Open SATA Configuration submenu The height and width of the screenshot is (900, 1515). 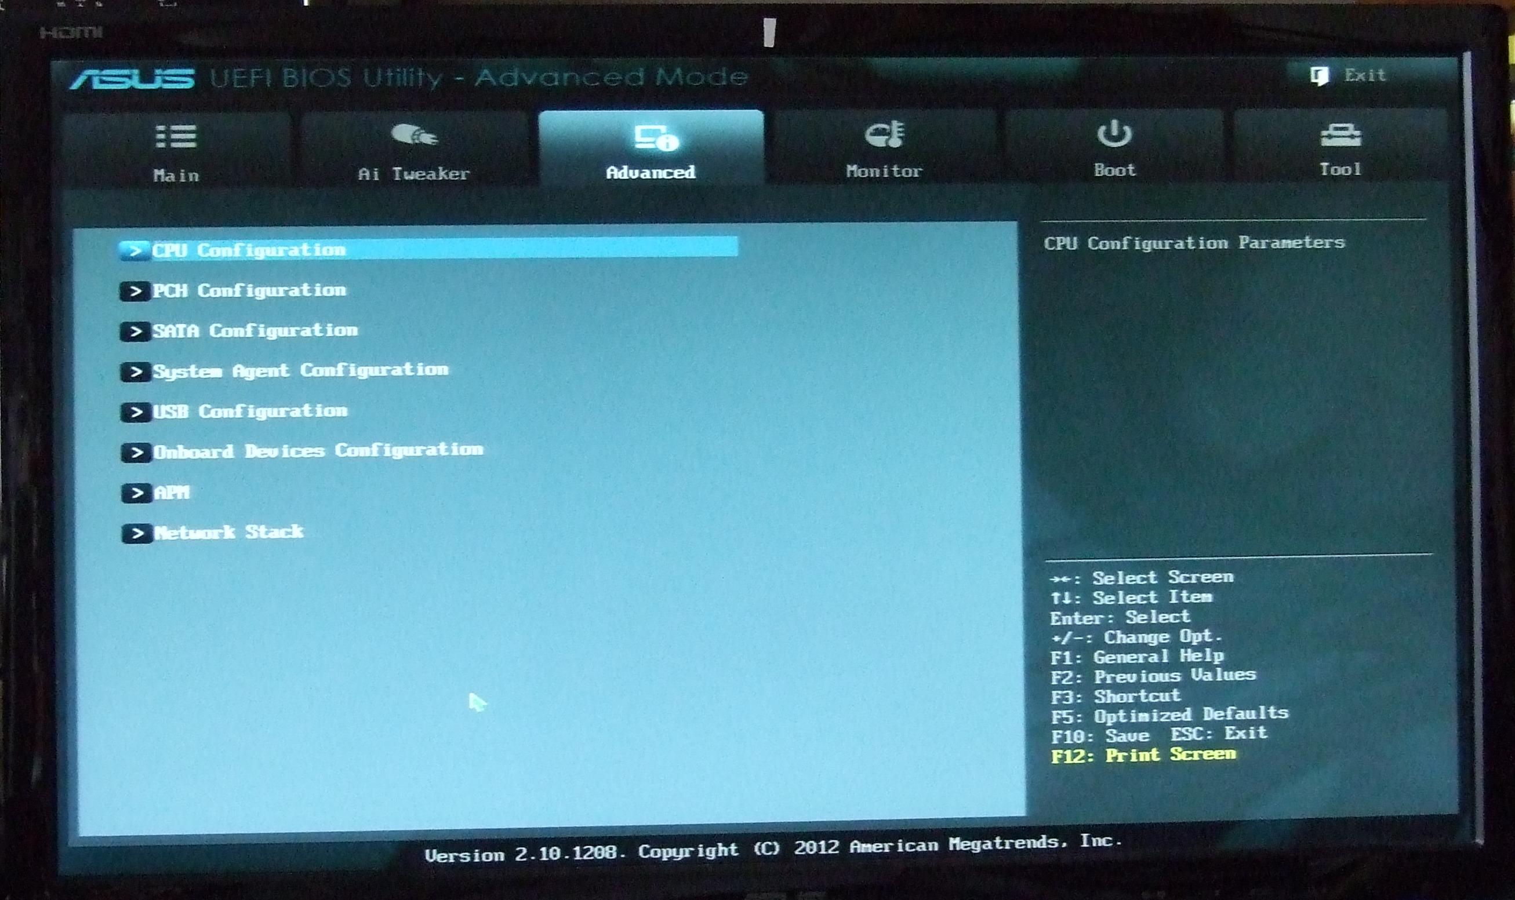pyautogui.click(x=255, y=330)
